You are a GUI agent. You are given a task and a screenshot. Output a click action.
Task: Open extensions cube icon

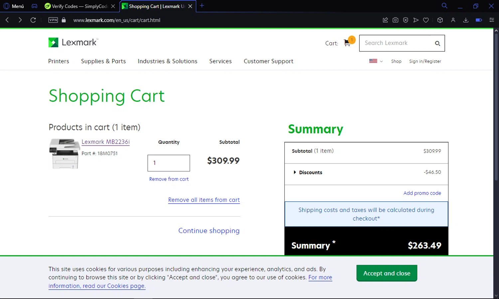[x=440, y=20]
